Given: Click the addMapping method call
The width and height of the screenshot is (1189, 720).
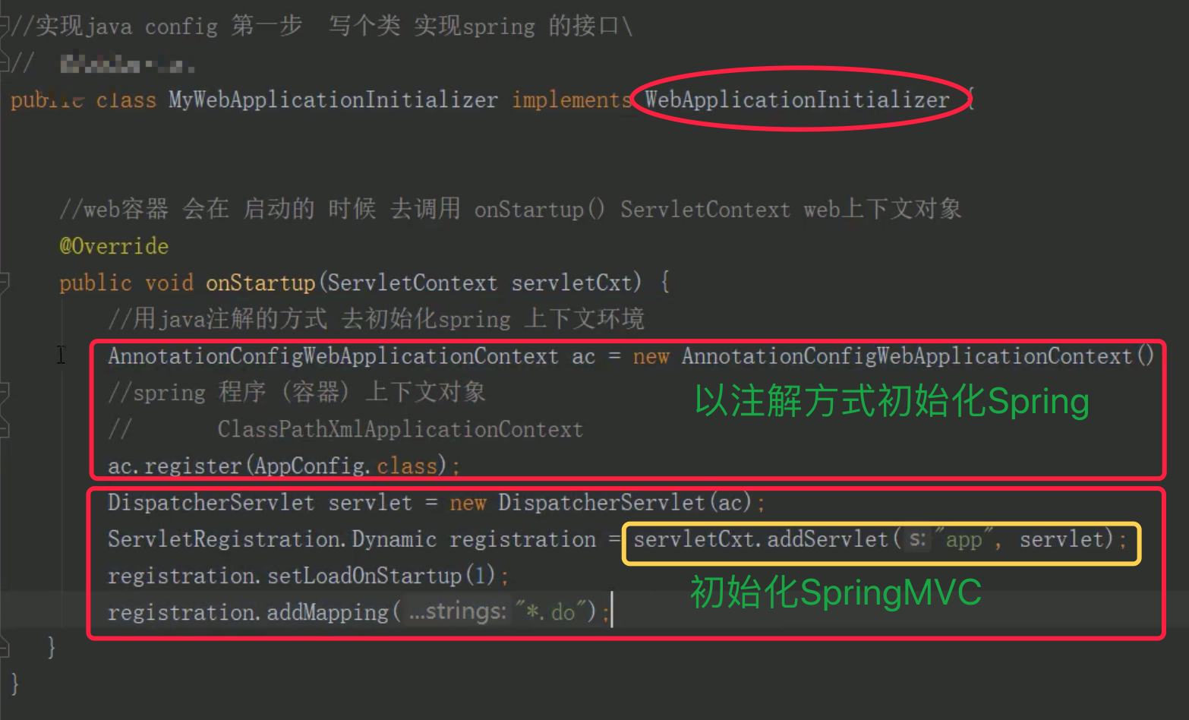Looking at the screenshot, I should coord(327,612).
